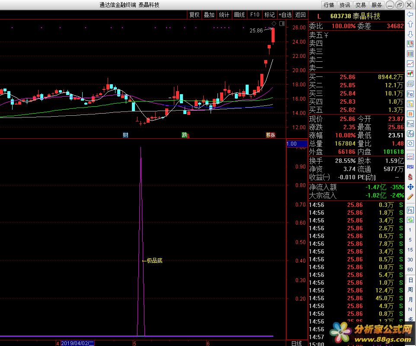Click the up arrow in the sidebar

(x=410, y=24)
